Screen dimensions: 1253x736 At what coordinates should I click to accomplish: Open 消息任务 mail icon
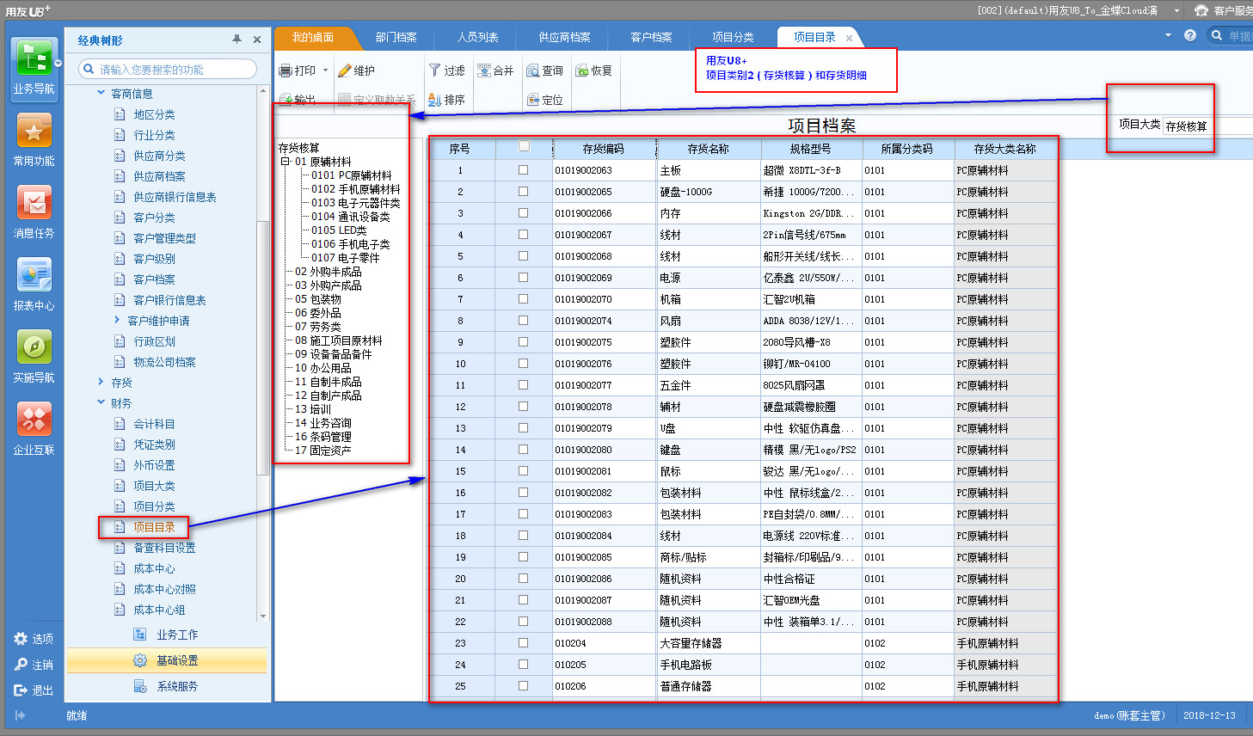pos(34,205)
